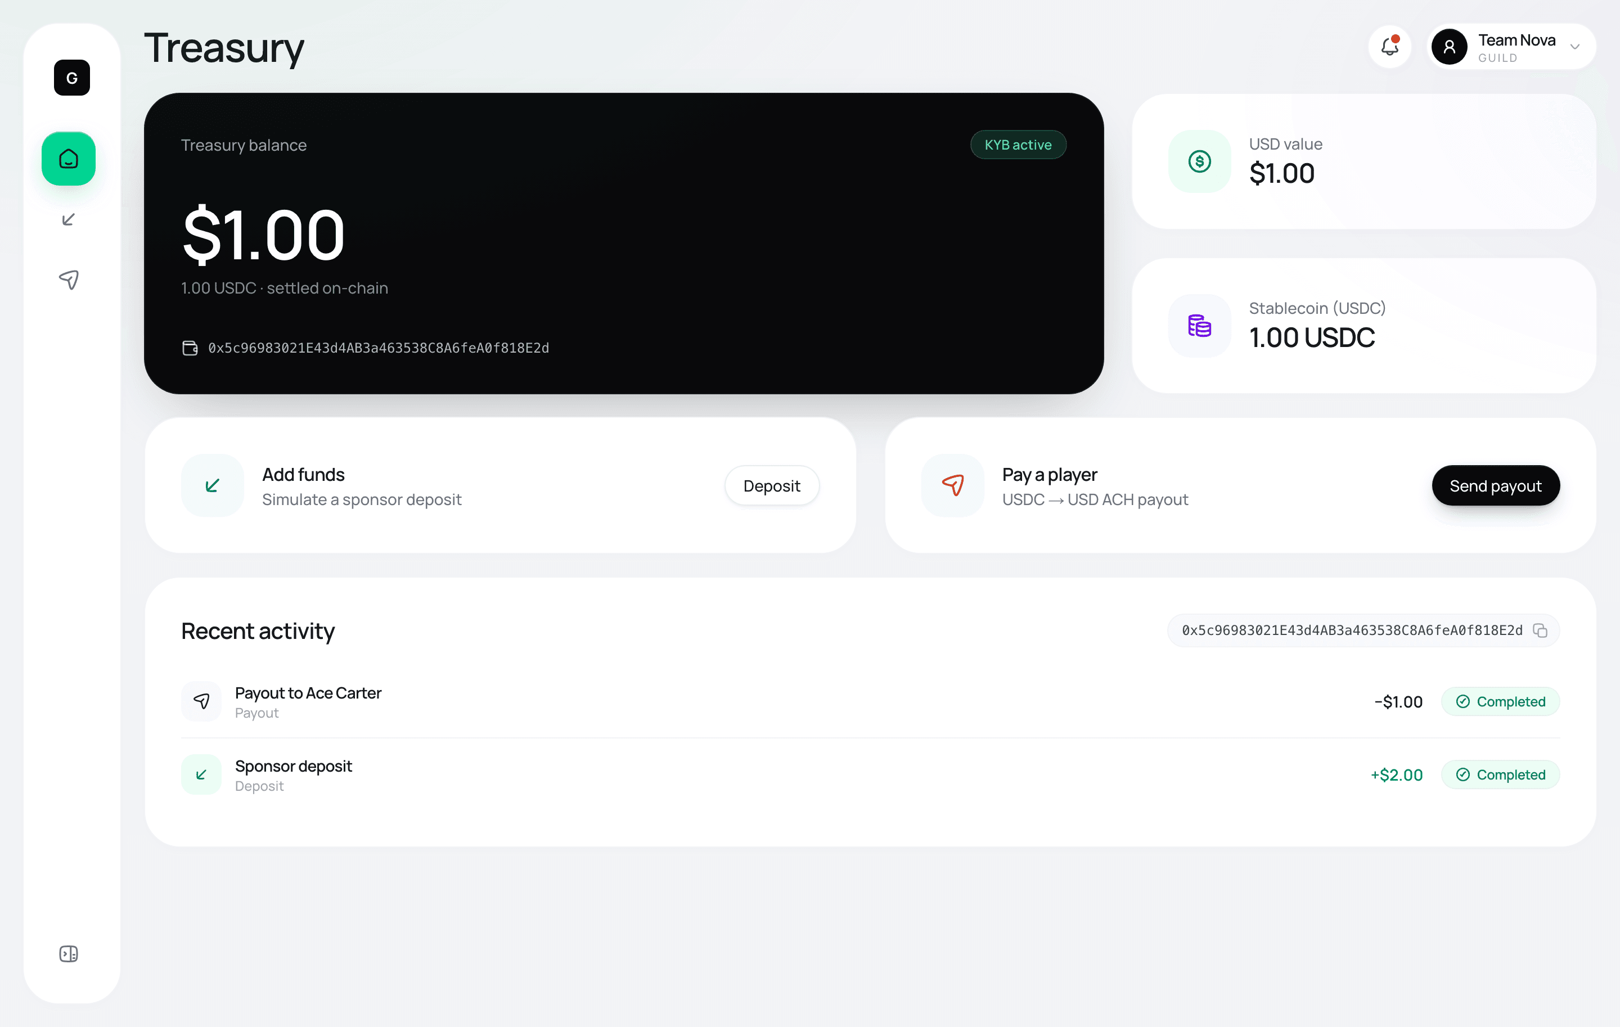The image size is (1620, 1027).
Task: Click the -$1.00 amount
Action: click(1398, 701)
